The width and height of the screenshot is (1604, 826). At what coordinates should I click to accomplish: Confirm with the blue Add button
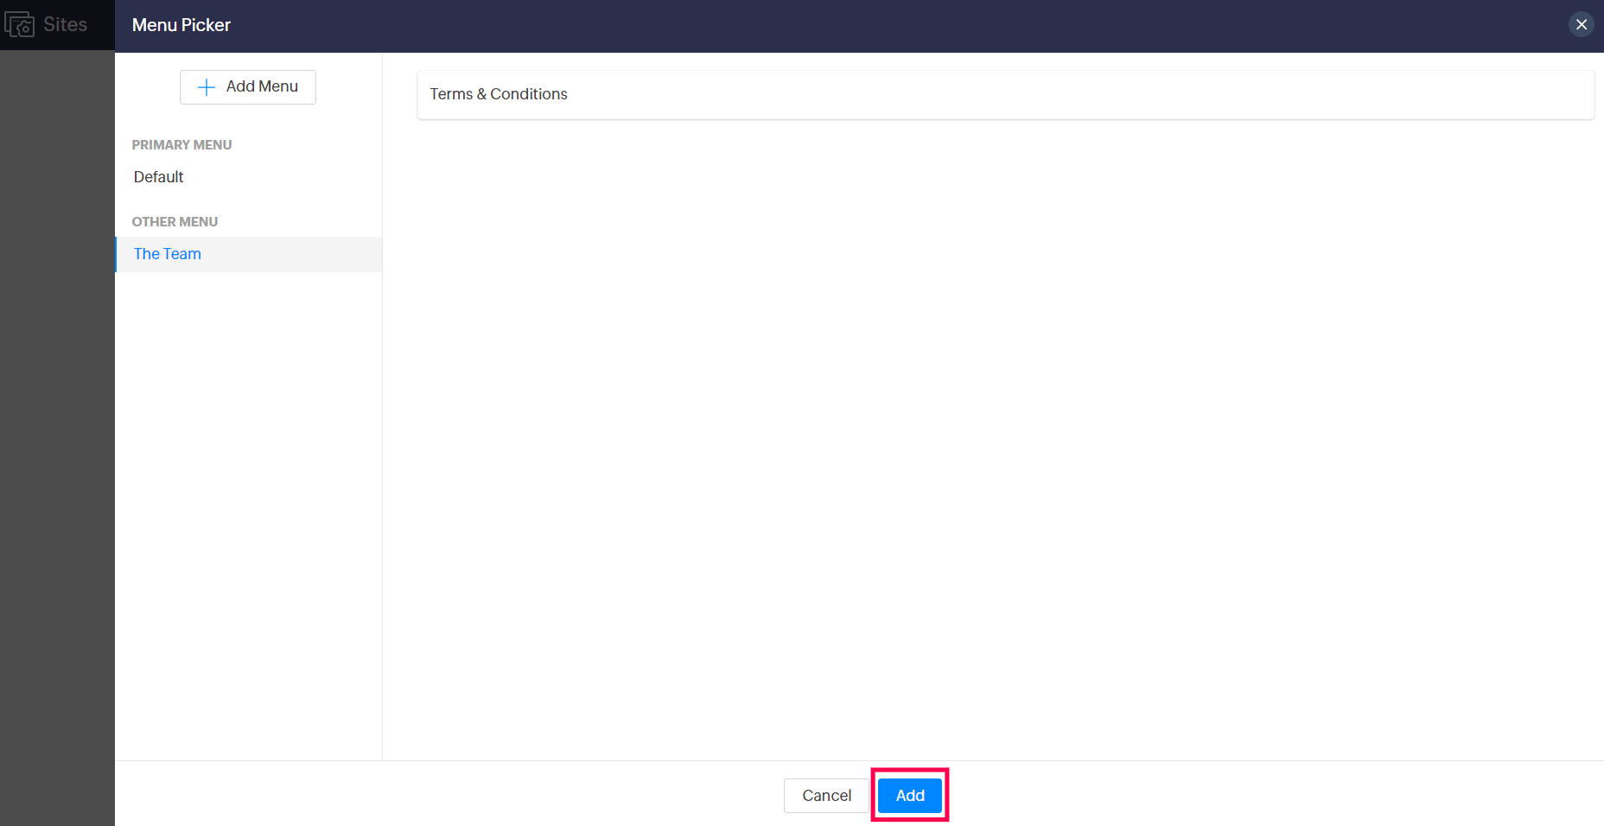(x=910, y=796)
